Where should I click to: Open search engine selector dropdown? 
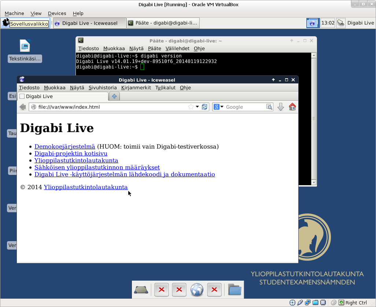pyautogui.click(x=218, y=107)
